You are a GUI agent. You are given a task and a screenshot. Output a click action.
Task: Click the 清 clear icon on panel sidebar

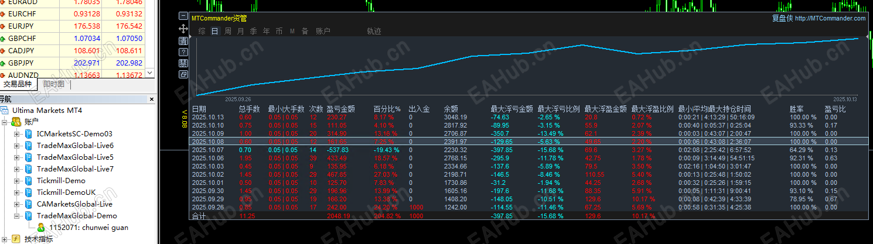pos(183,40)
